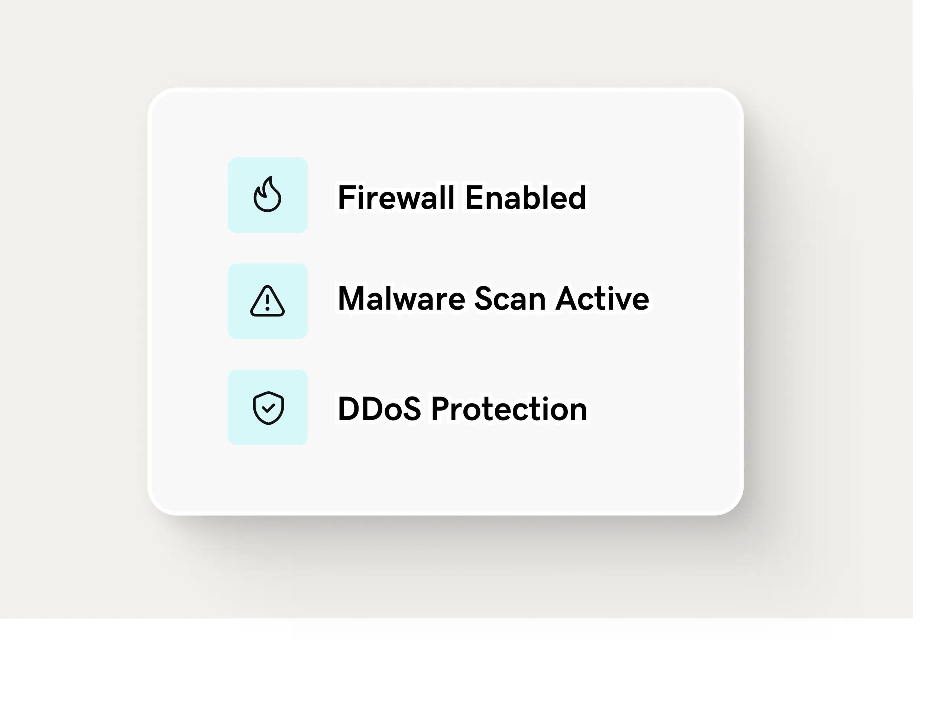Select the DDoS Protection entry
This screenshot has height=711, width=929.
pos(462,409)
